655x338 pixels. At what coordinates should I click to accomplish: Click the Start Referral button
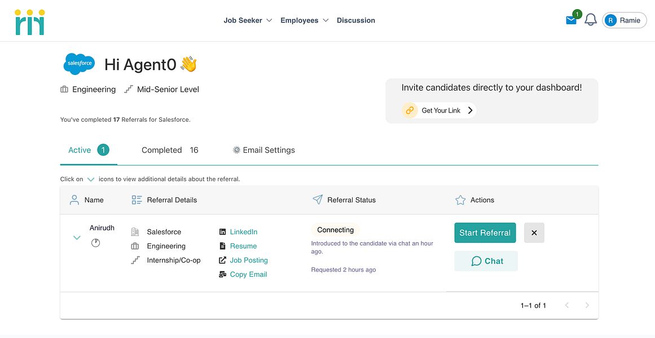[485, 232]
